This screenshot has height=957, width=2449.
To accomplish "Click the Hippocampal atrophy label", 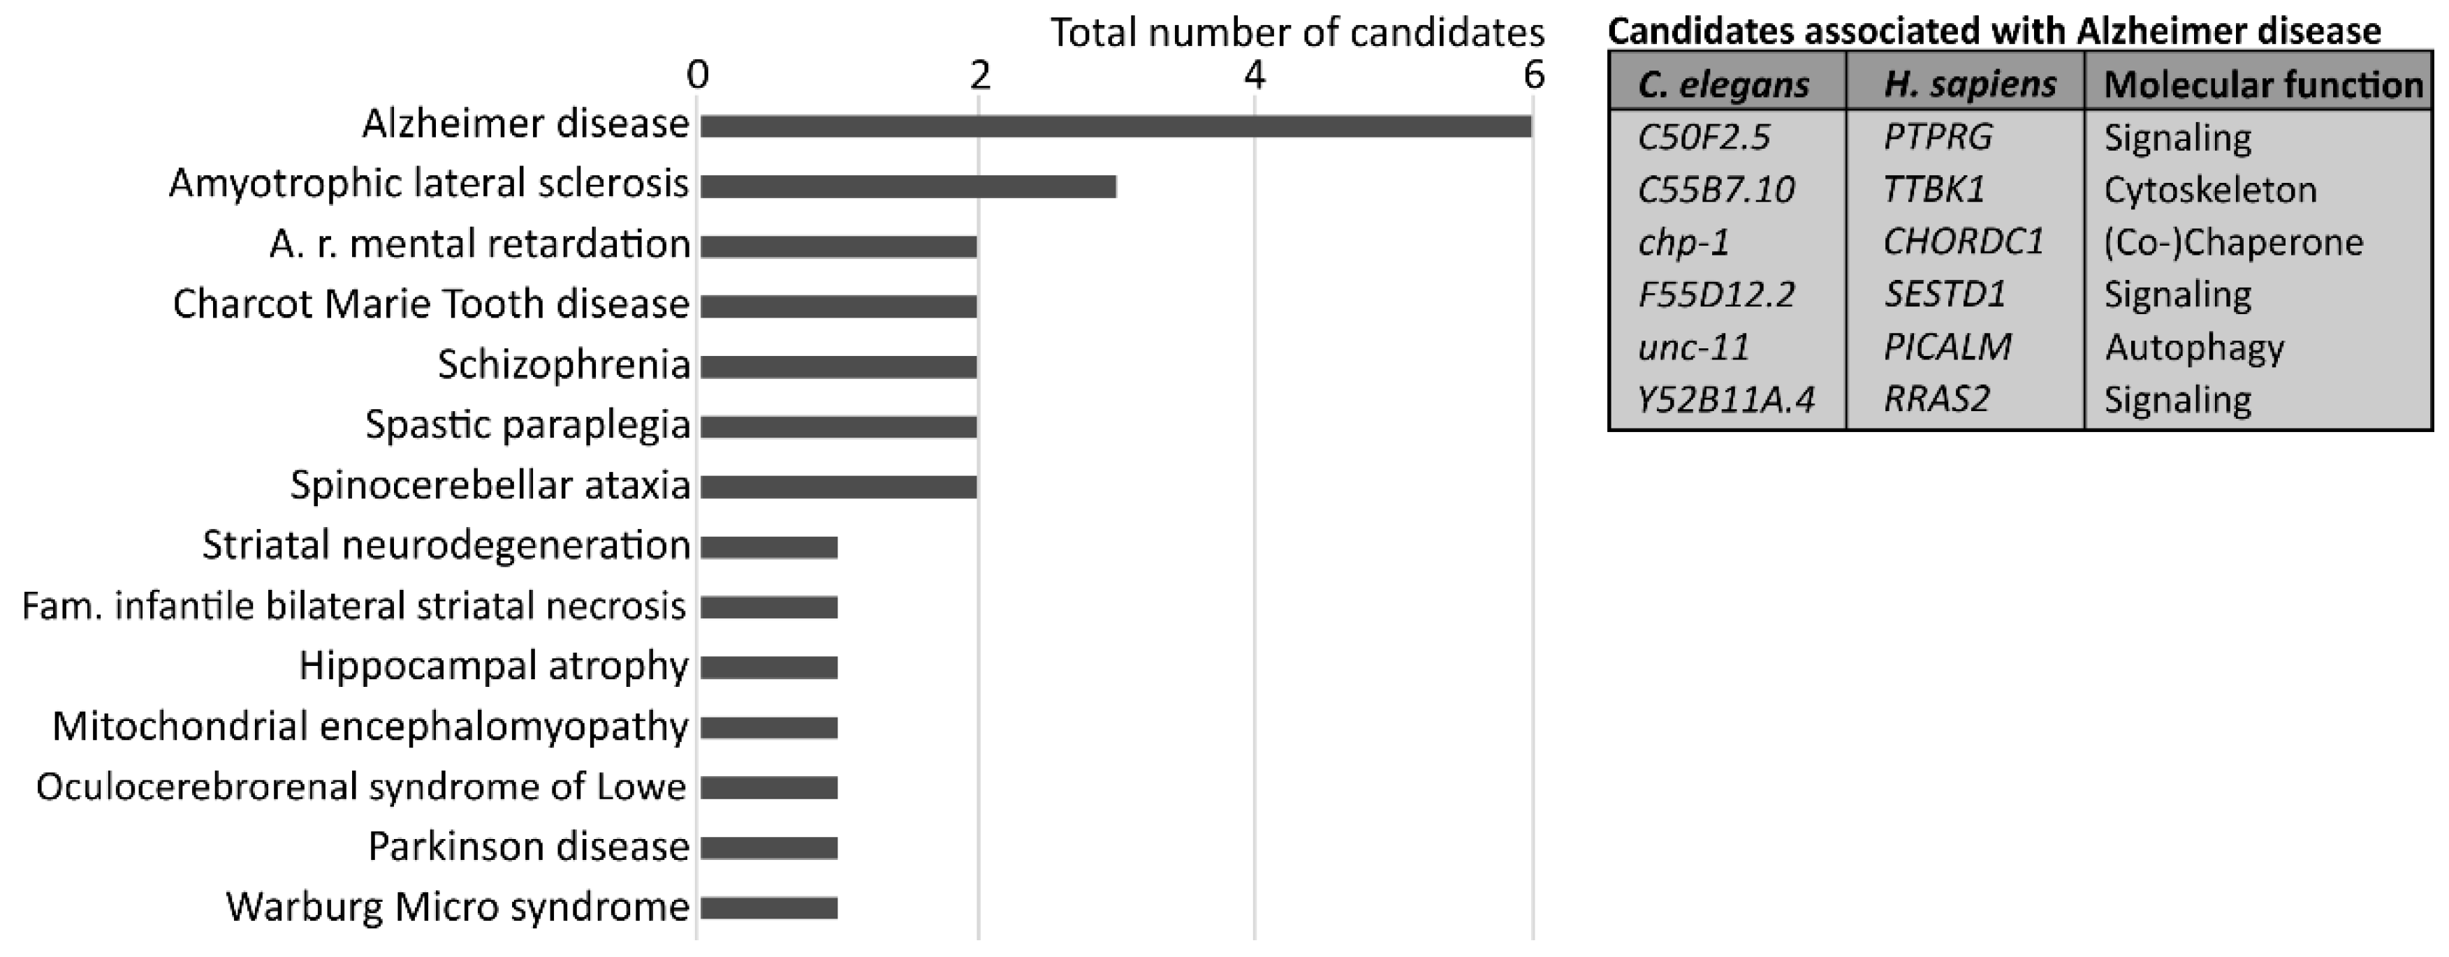I will (493, 666).
